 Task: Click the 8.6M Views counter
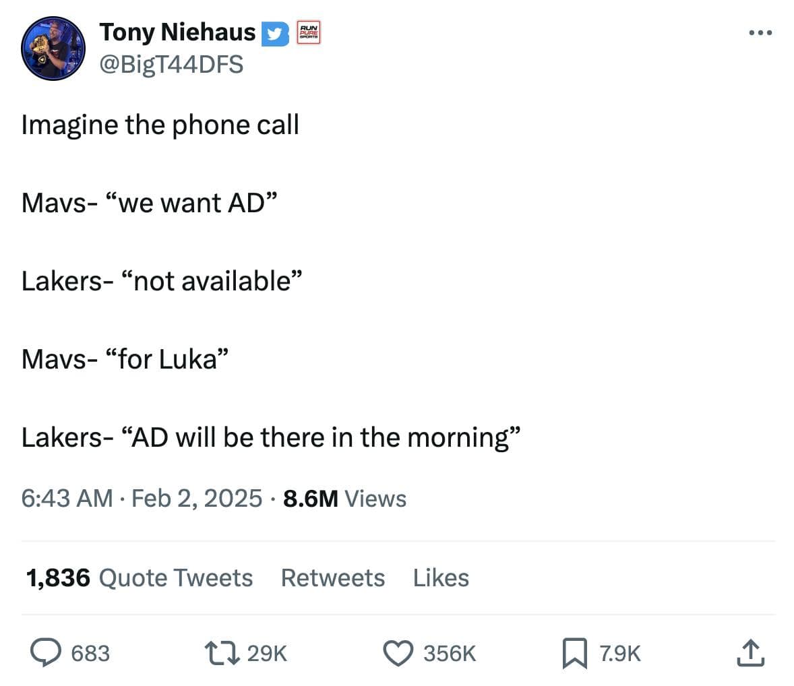[x=344, y=499]
